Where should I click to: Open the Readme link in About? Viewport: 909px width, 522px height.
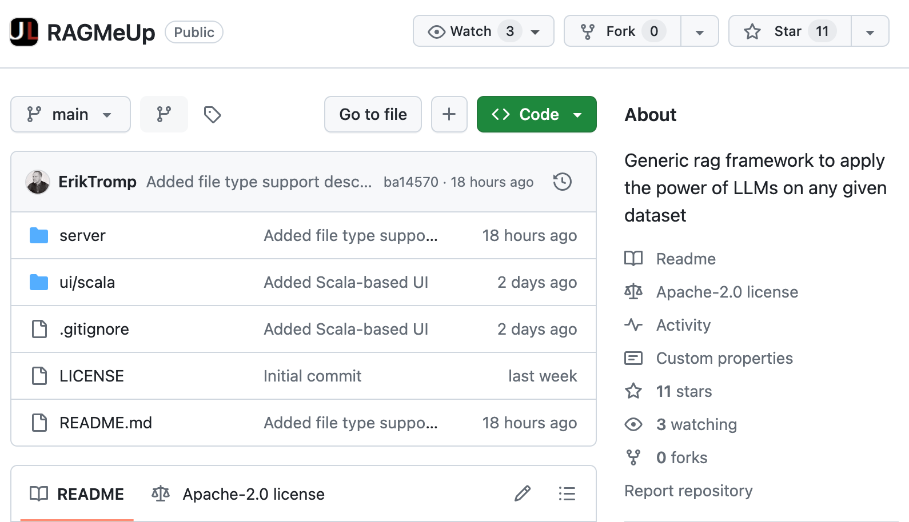pyautogui.click(x=685, y=259)
